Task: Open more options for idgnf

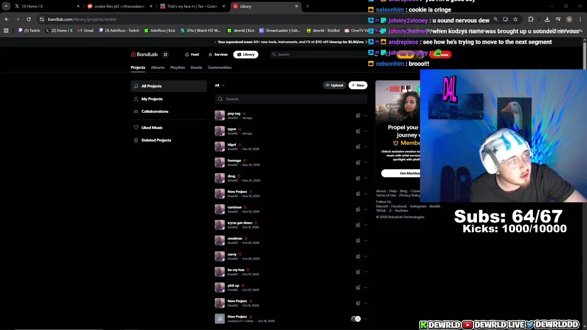Action: click(x=365, y=147)
